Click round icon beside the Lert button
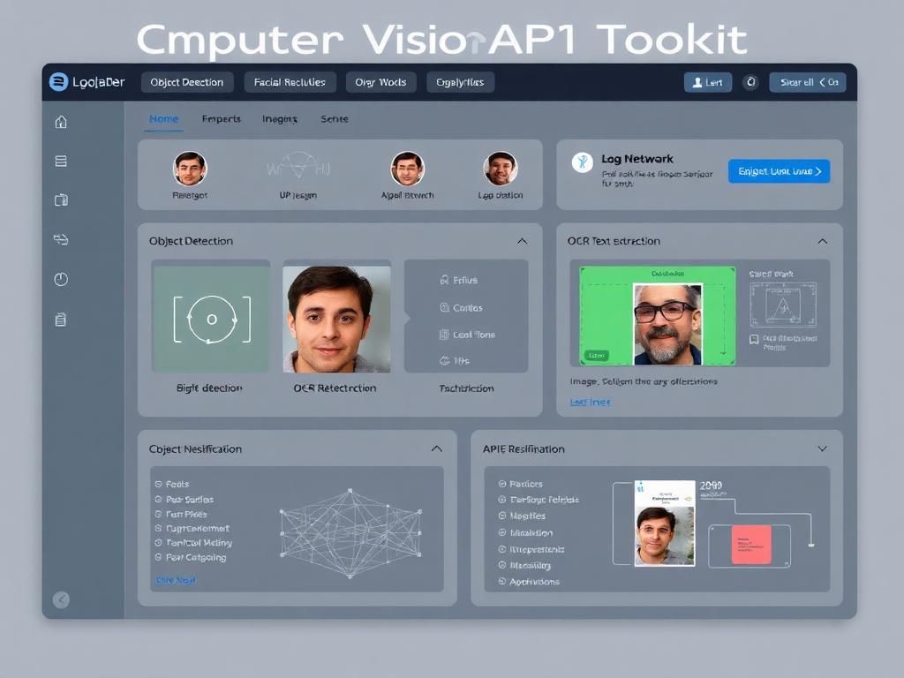Viewport: 904px width, 678px height. click(750, 82)
